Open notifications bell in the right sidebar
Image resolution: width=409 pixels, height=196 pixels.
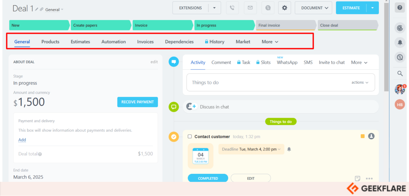[400, 42]
